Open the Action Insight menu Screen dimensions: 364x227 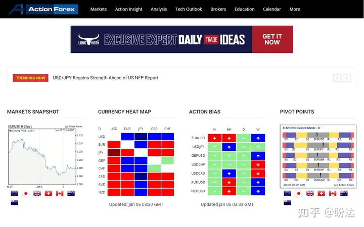click(x=128, y=9)
